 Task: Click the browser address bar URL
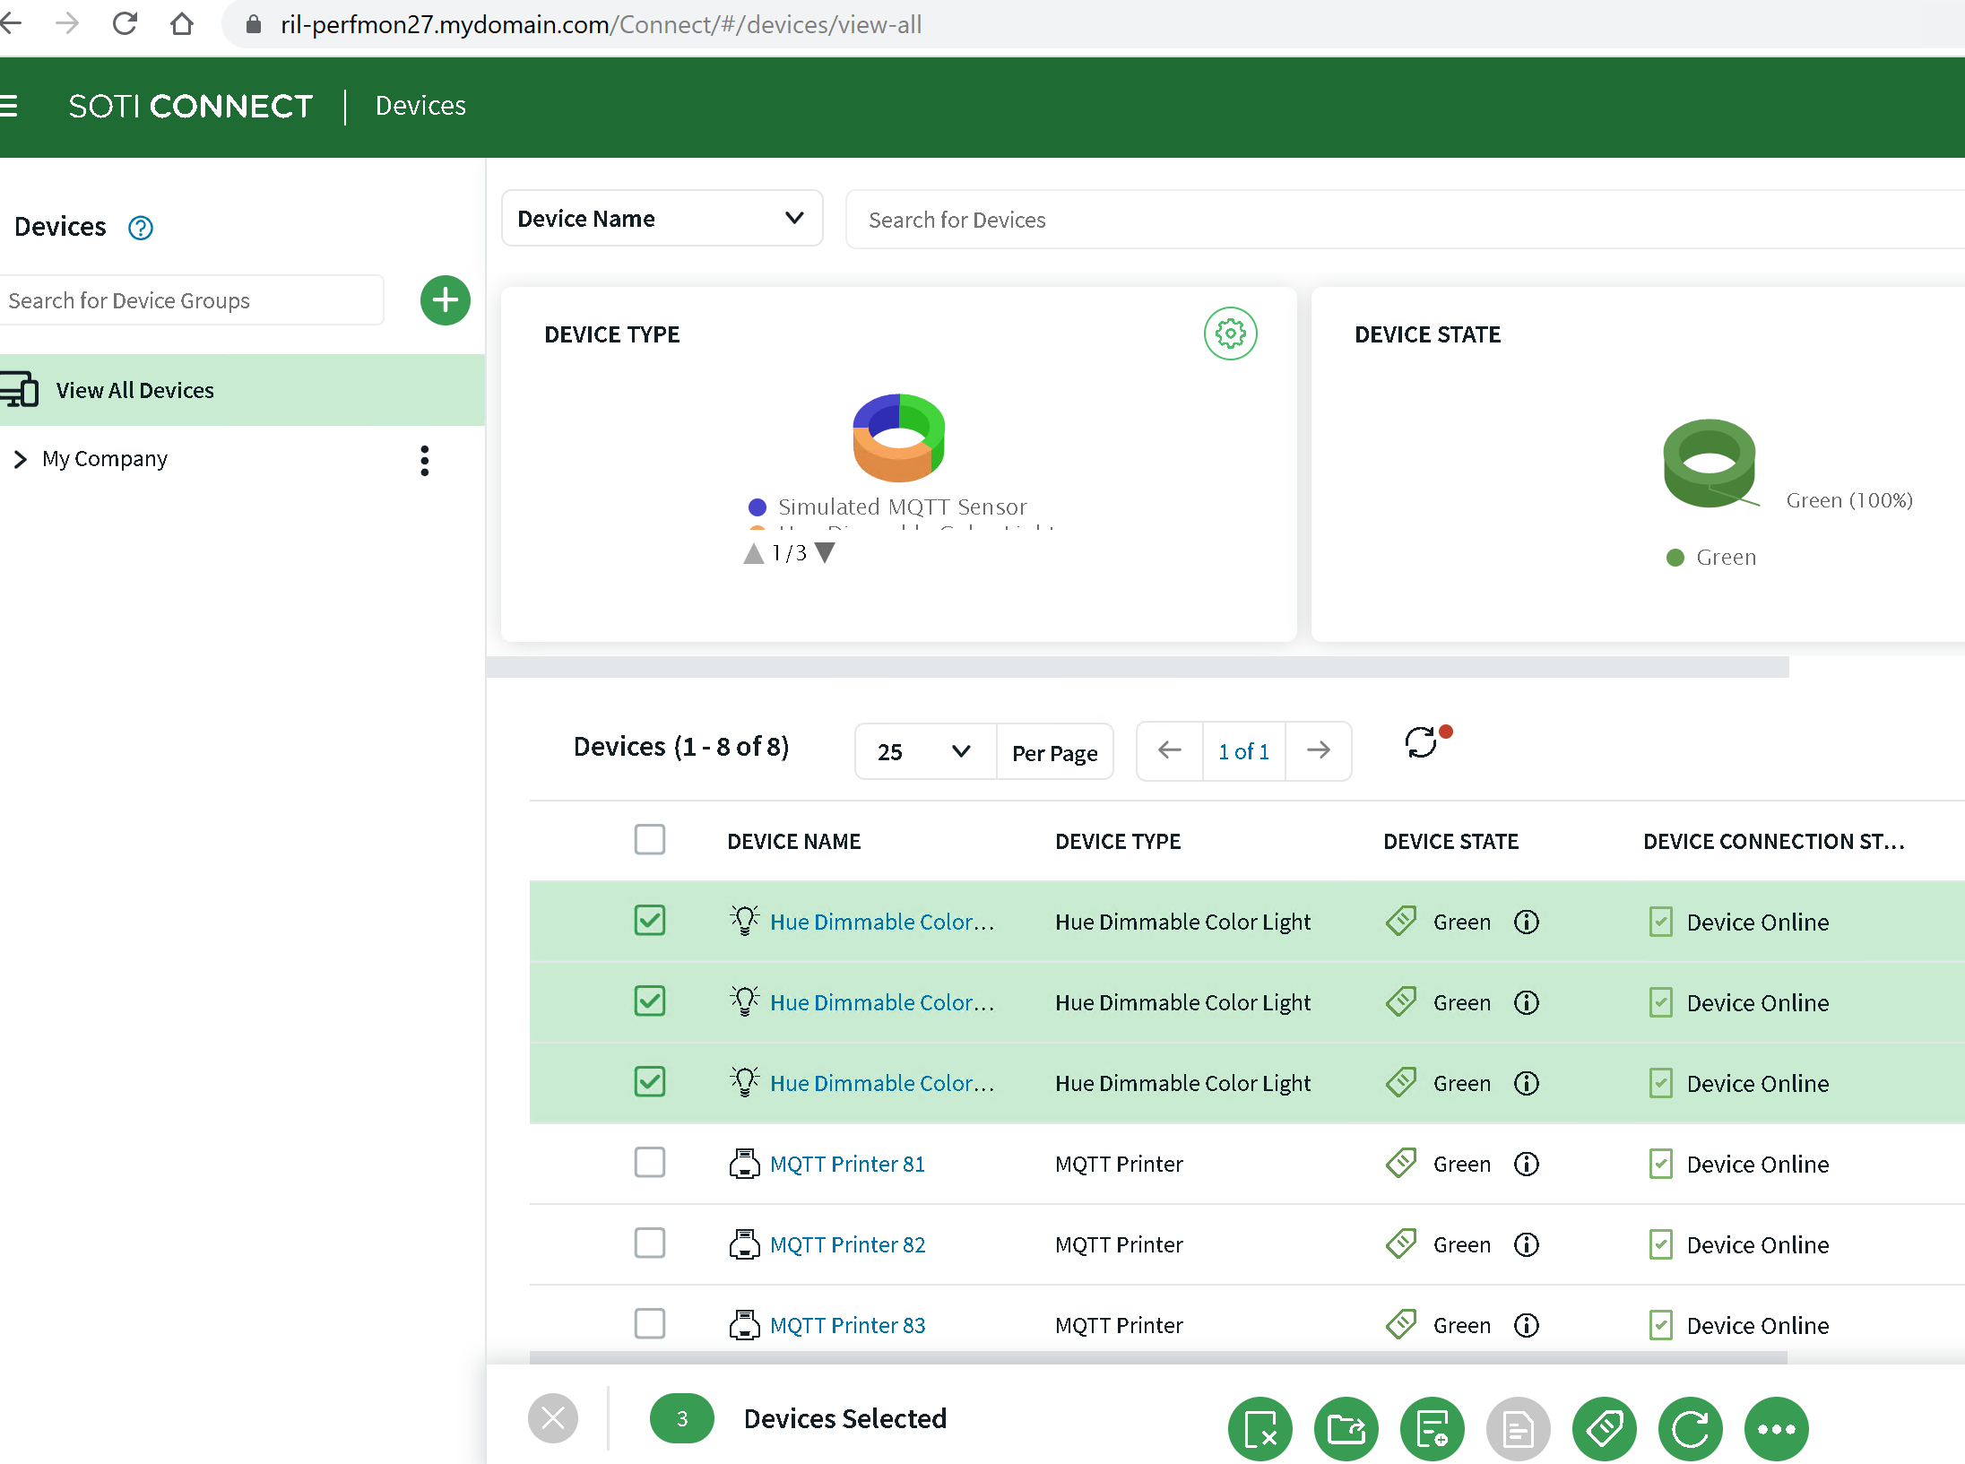click(601, 24)
